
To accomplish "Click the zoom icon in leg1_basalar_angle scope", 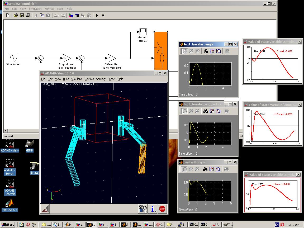I will (x=185, y=51).
